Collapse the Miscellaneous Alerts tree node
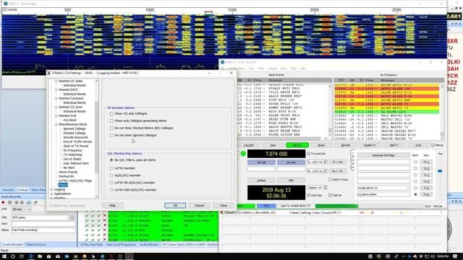 coord(56,124)
